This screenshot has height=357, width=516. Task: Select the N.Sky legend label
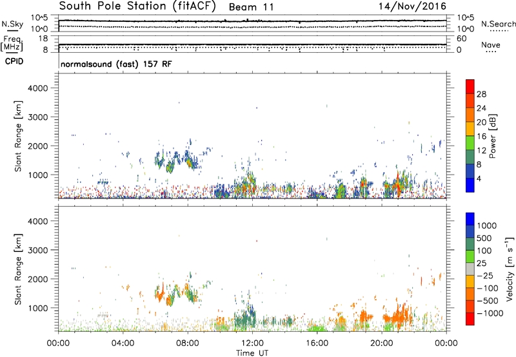click(x=12, y=24)
